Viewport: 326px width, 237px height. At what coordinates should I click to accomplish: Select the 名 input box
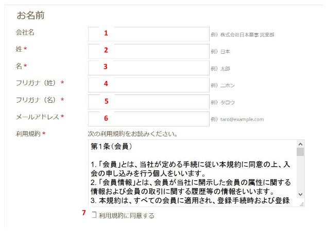pyautogui.click(x=149, y=68)
